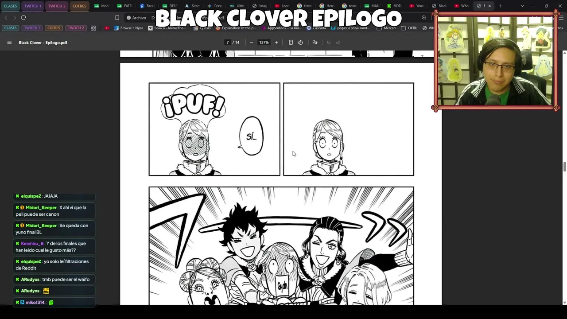Open the Cascada bookmark
Image resolution: width=567 pixels, height=319 pixels.
315,28
